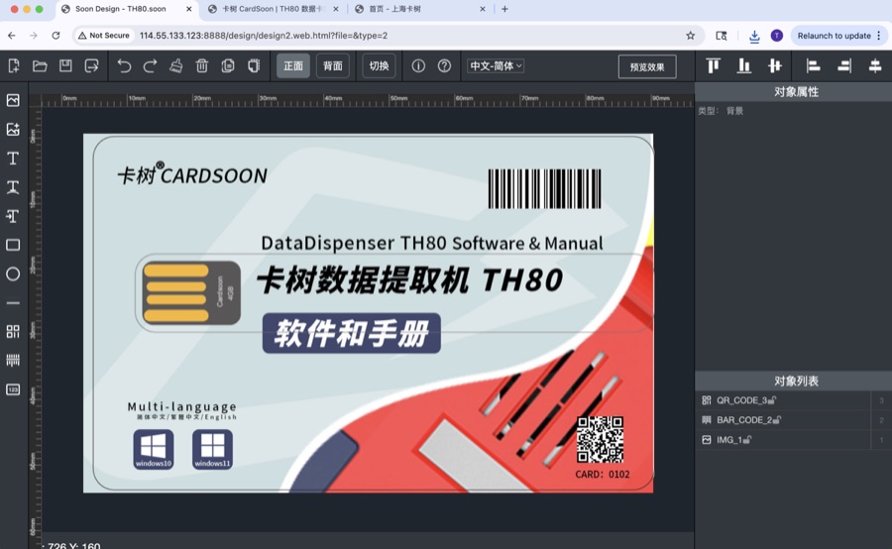Open the help question mark icon
Screen dimensions: 892x549
(444, 66)
